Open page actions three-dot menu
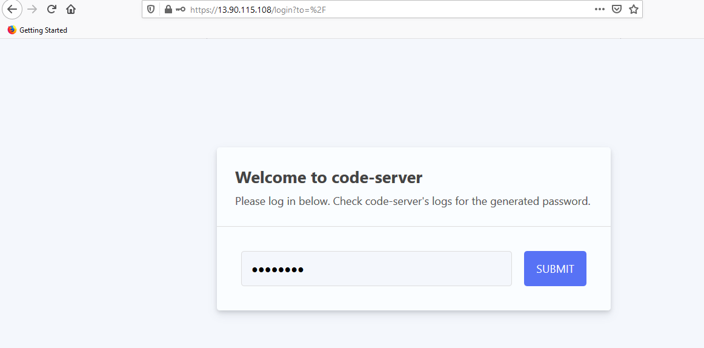The image size is (704, 348). 599,9
